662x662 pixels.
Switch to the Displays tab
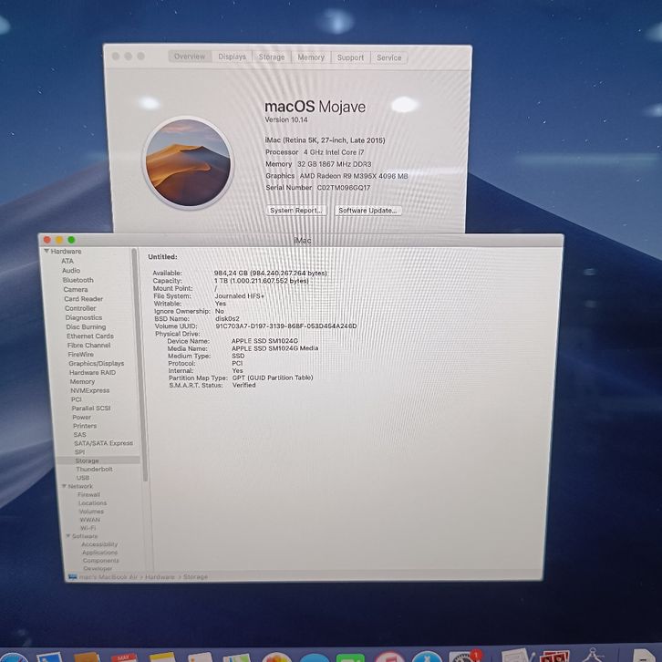tap(232, 57)
